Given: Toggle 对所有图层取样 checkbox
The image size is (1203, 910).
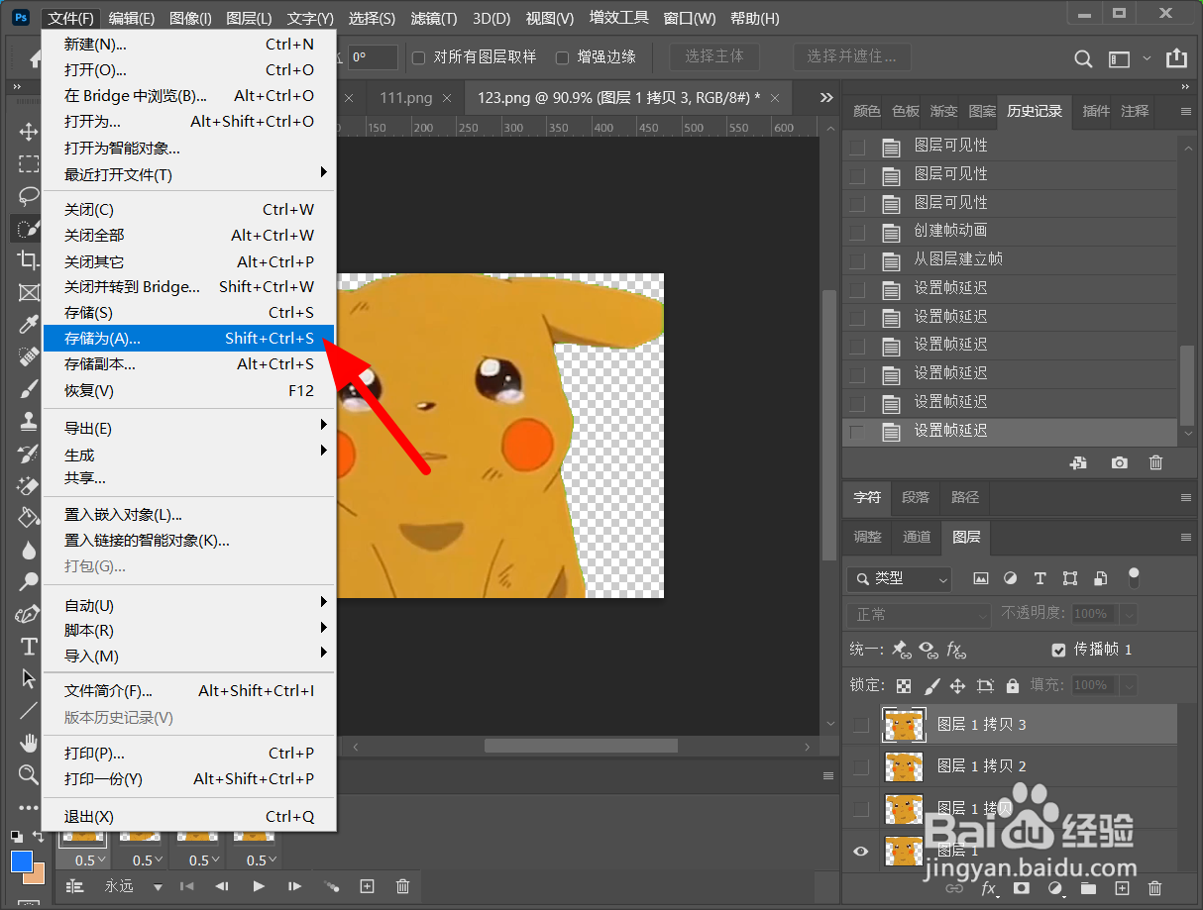Looking at the screenshot, I should [419, 57].
